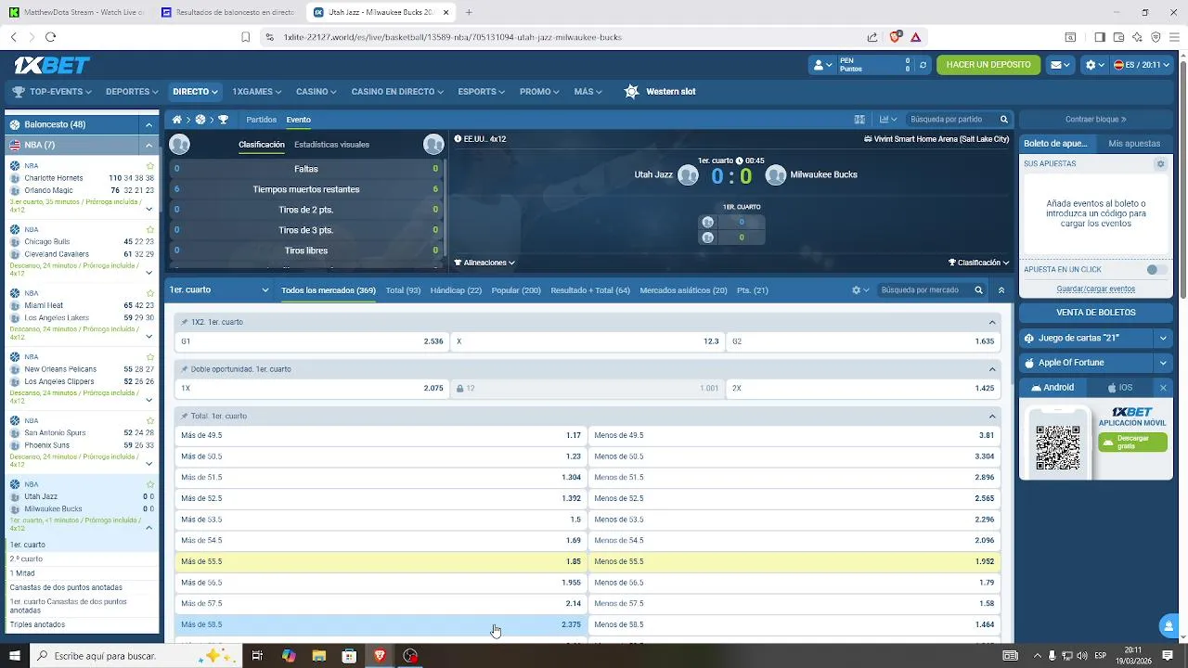The image size is (1188, 668).
Task: Open the statistics chart dropdown
Action: 888,120
